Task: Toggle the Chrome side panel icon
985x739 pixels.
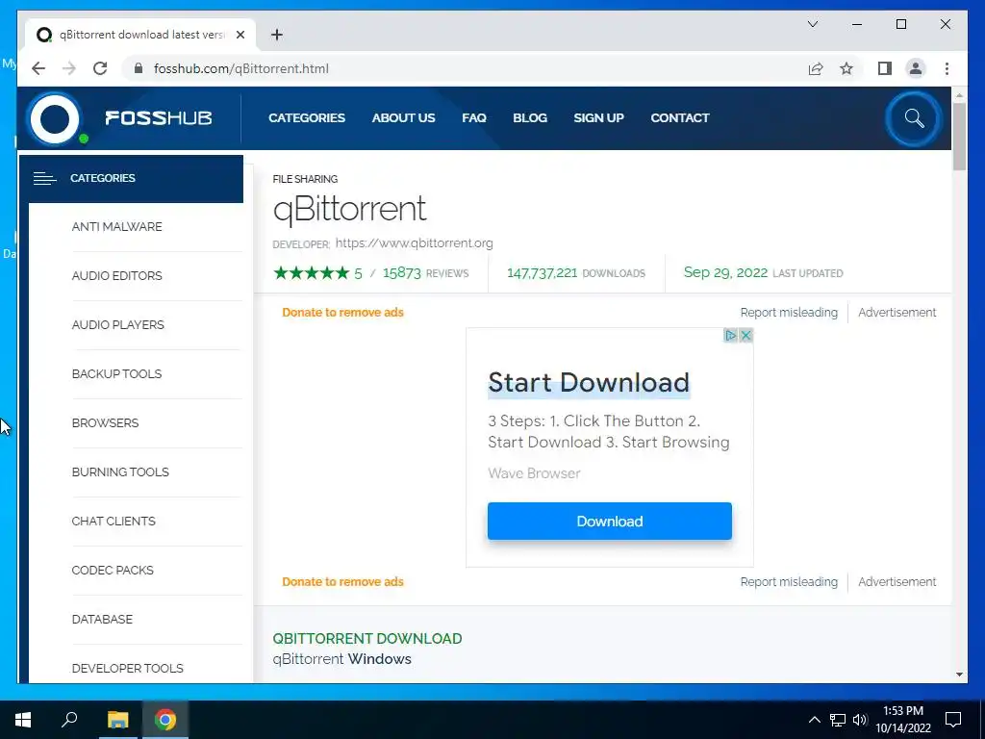Action: point(885,68)
